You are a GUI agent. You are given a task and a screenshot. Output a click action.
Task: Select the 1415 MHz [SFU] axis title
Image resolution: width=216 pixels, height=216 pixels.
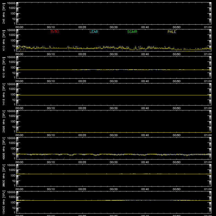pyautogui.click(x=4, y=94)
